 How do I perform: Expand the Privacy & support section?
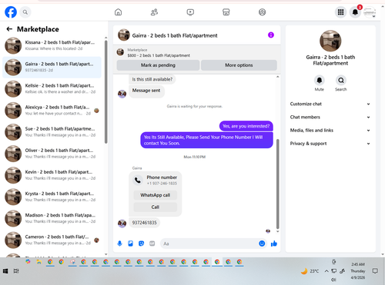tap(330, 144)
